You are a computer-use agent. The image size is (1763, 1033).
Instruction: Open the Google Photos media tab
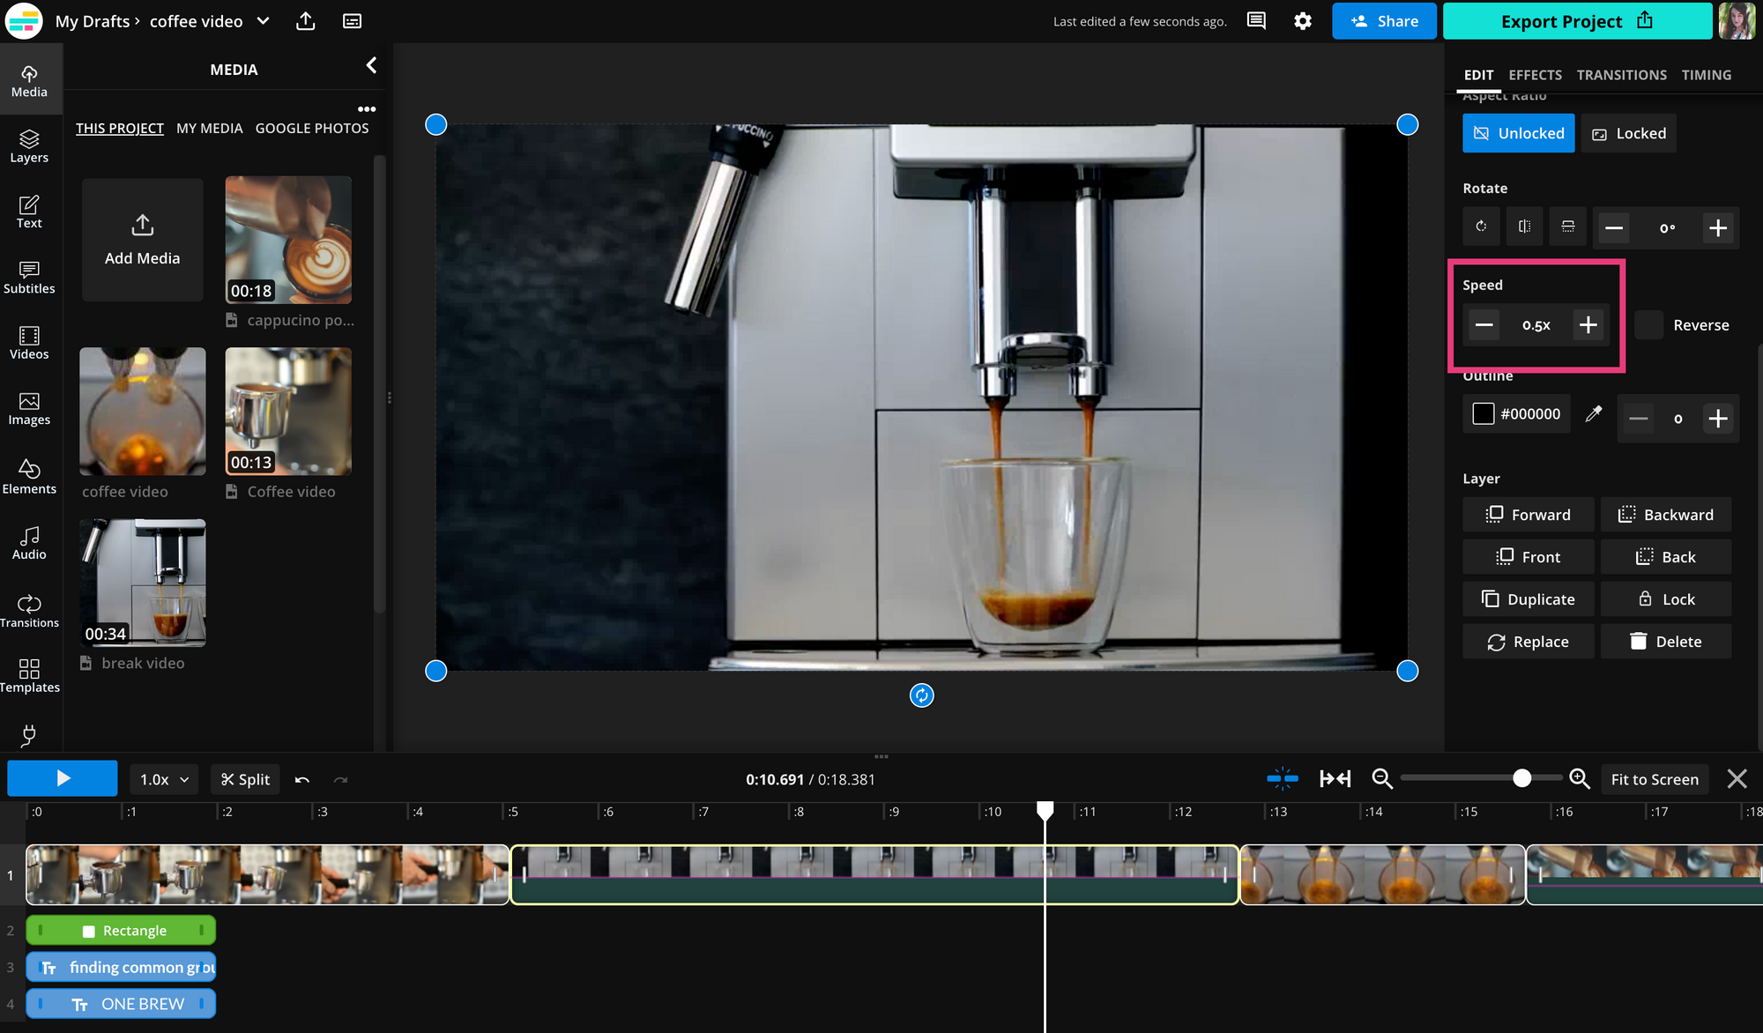312,128
